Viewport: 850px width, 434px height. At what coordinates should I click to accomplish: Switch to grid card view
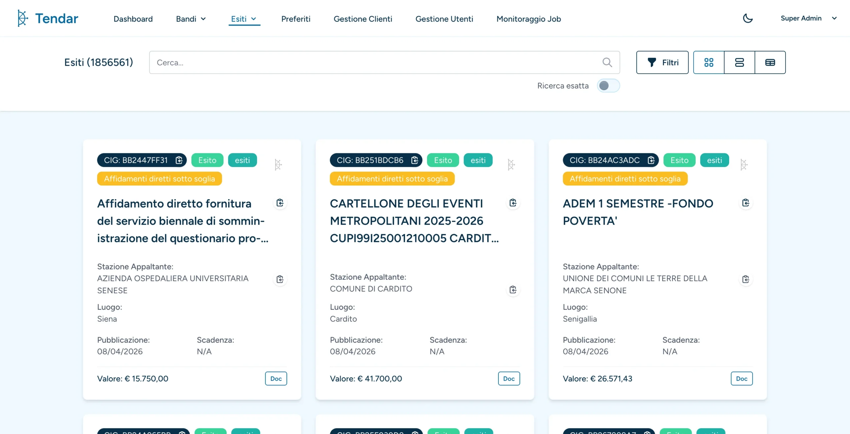(709, 62)
